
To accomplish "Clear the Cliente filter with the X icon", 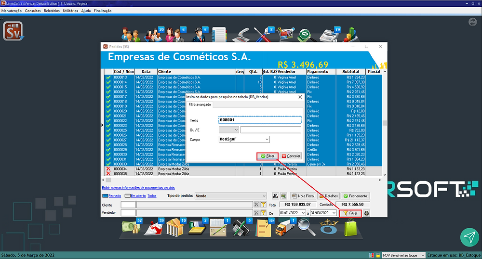I will tap(256, 205).
